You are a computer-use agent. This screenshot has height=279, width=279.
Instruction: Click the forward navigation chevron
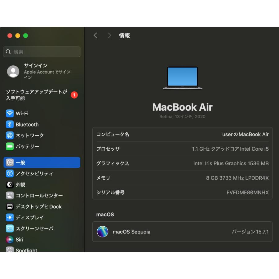(x=109, y=35)
